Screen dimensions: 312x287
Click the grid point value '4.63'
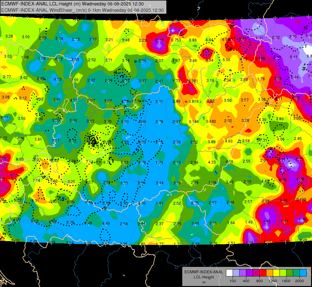(229, 141)
